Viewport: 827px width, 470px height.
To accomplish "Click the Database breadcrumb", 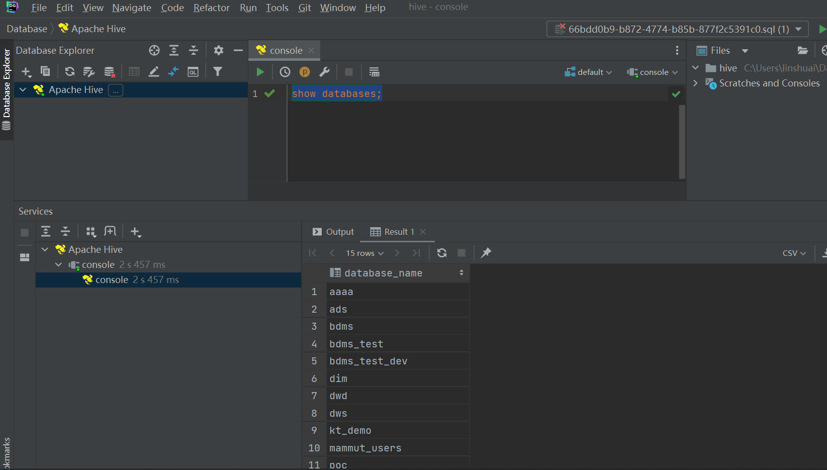I will click(27, 29).
